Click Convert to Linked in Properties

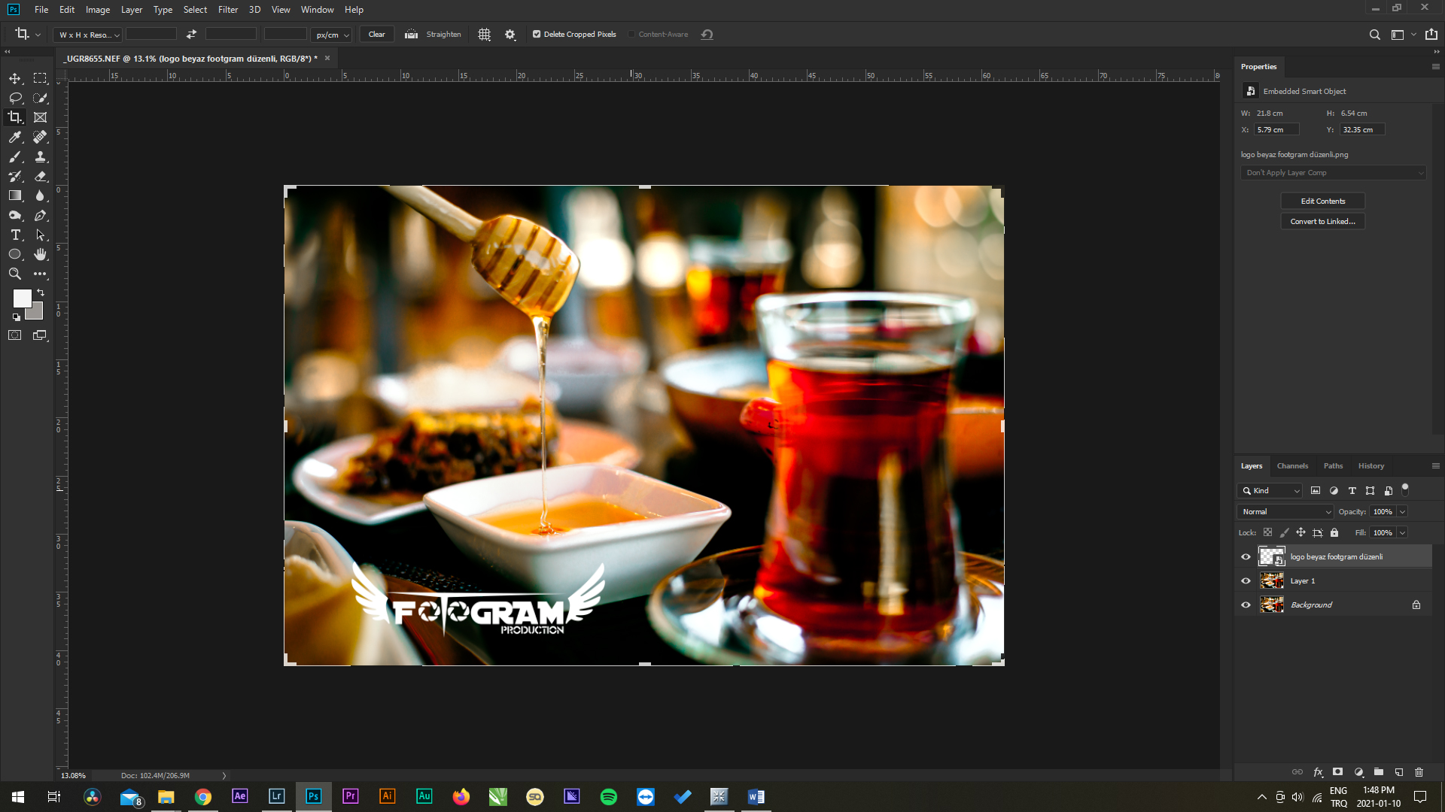pos(1322,221)
